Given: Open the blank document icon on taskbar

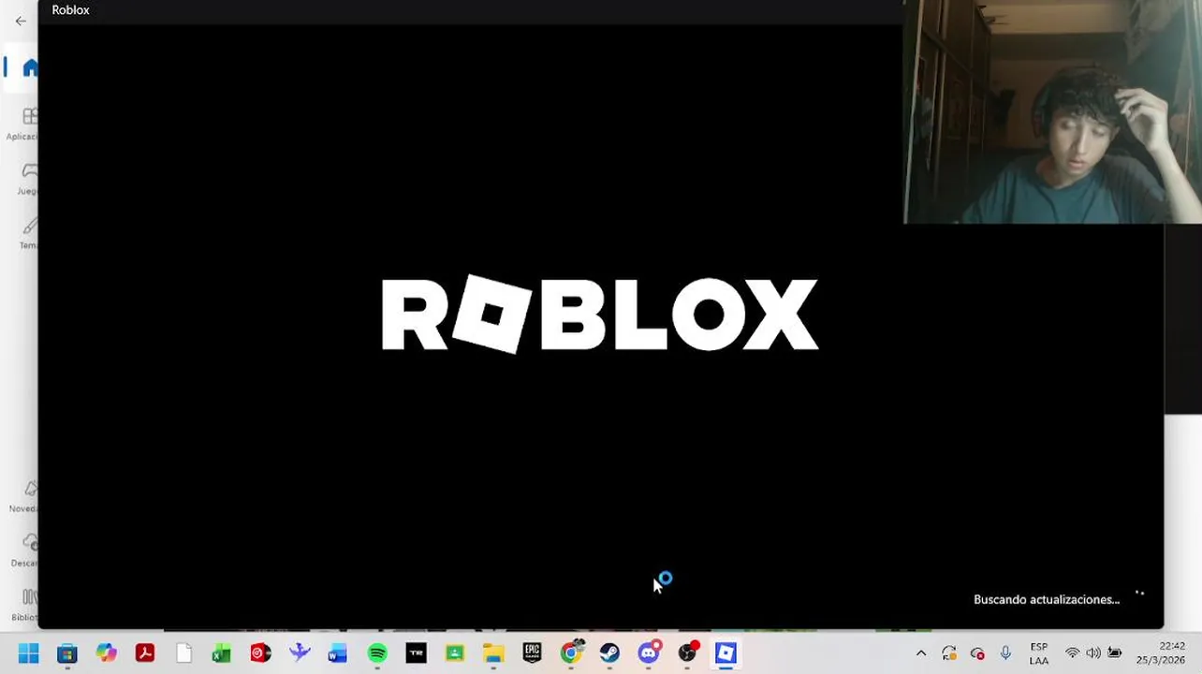Looking at the screenshot, I should (x=183, y=653).
